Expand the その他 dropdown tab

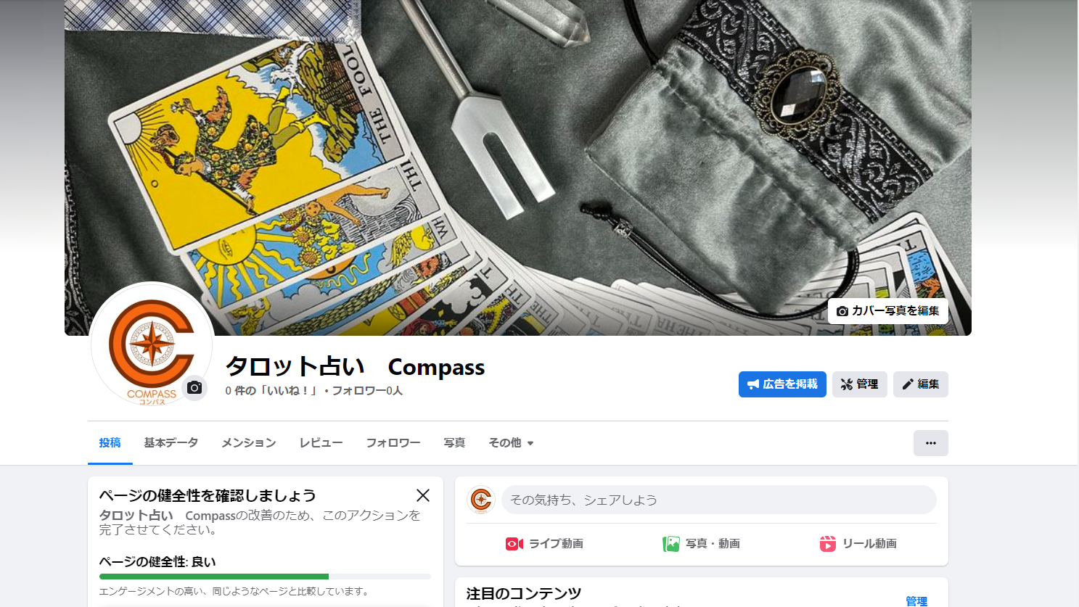click(511, 443)
